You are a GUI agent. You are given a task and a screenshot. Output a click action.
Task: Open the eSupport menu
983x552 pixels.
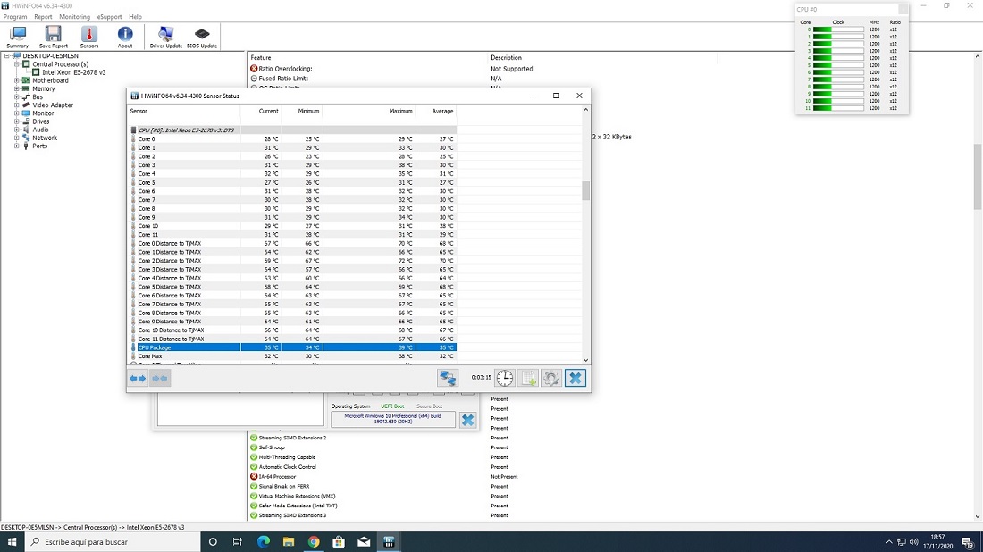[x=109, y=17]
